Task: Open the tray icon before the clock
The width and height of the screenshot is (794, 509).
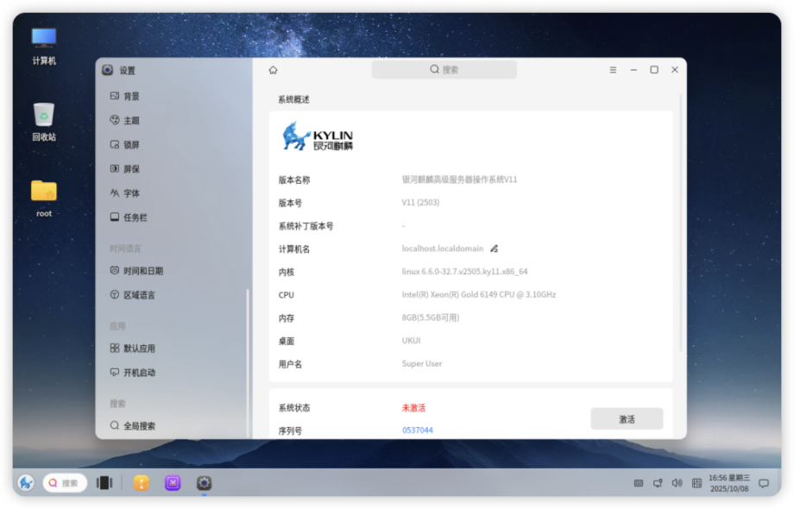Action: coord(696,484)
